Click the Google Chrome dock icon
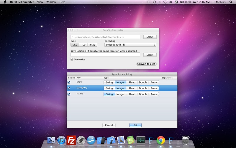This screenshot has height=148, width=236. click(160, 140)
